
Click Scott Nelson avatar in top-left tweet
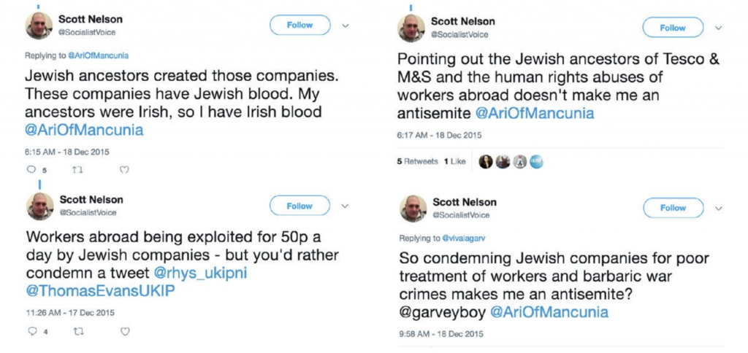[39, 27]
